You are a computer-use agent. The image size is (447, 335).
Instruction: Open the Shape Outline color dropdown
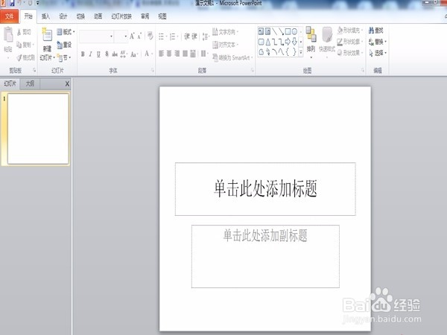click(350, 42)
